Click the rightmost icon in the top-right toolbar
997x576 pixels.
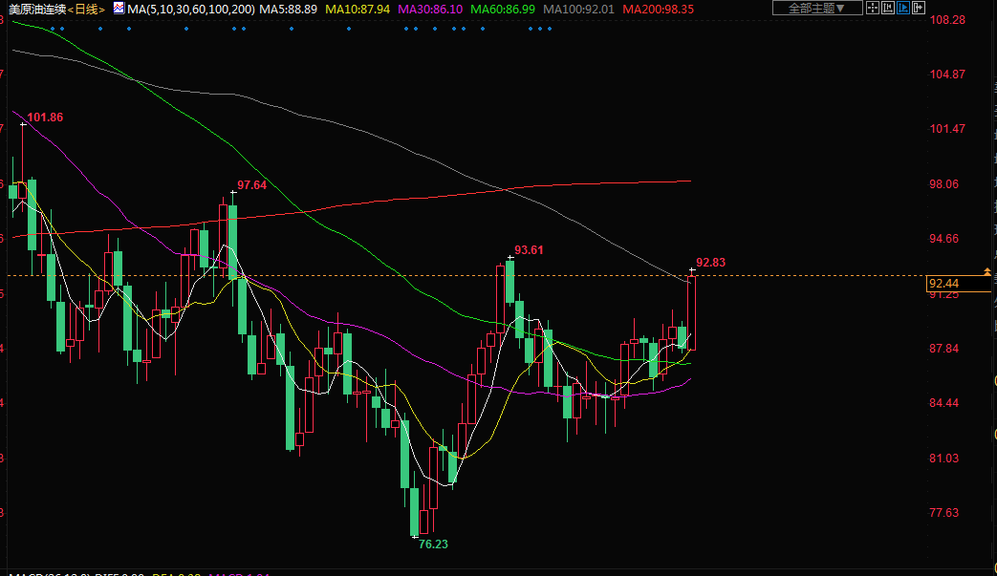click(918, 9)
